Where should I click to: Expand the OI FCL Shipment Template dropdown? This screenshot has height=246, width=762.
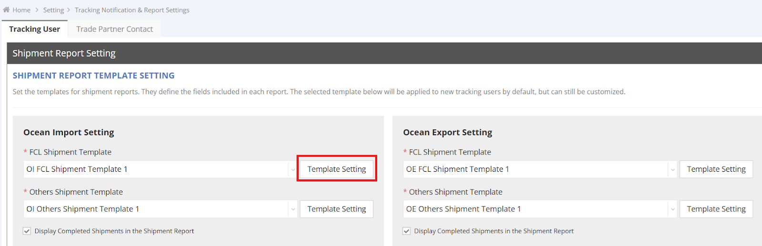[x=293, y=169]
